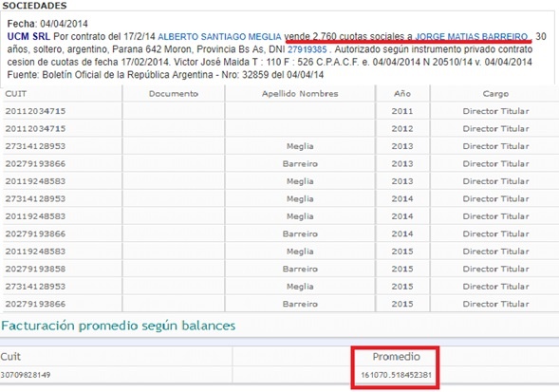The height and width of the screenshot is (392, 559).
Task: Click the Promedio column header
Action: [396, 356]
